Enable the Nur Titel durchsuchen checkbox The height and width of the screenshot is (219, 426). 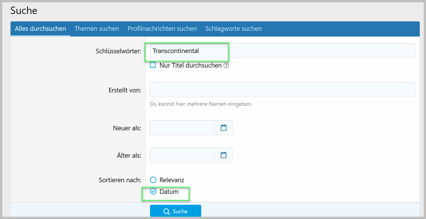pyautogui.click(x=153, y=65)
